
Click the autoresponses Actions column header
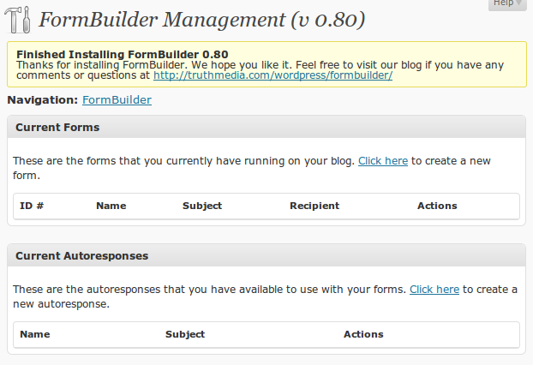coord(363,334)
